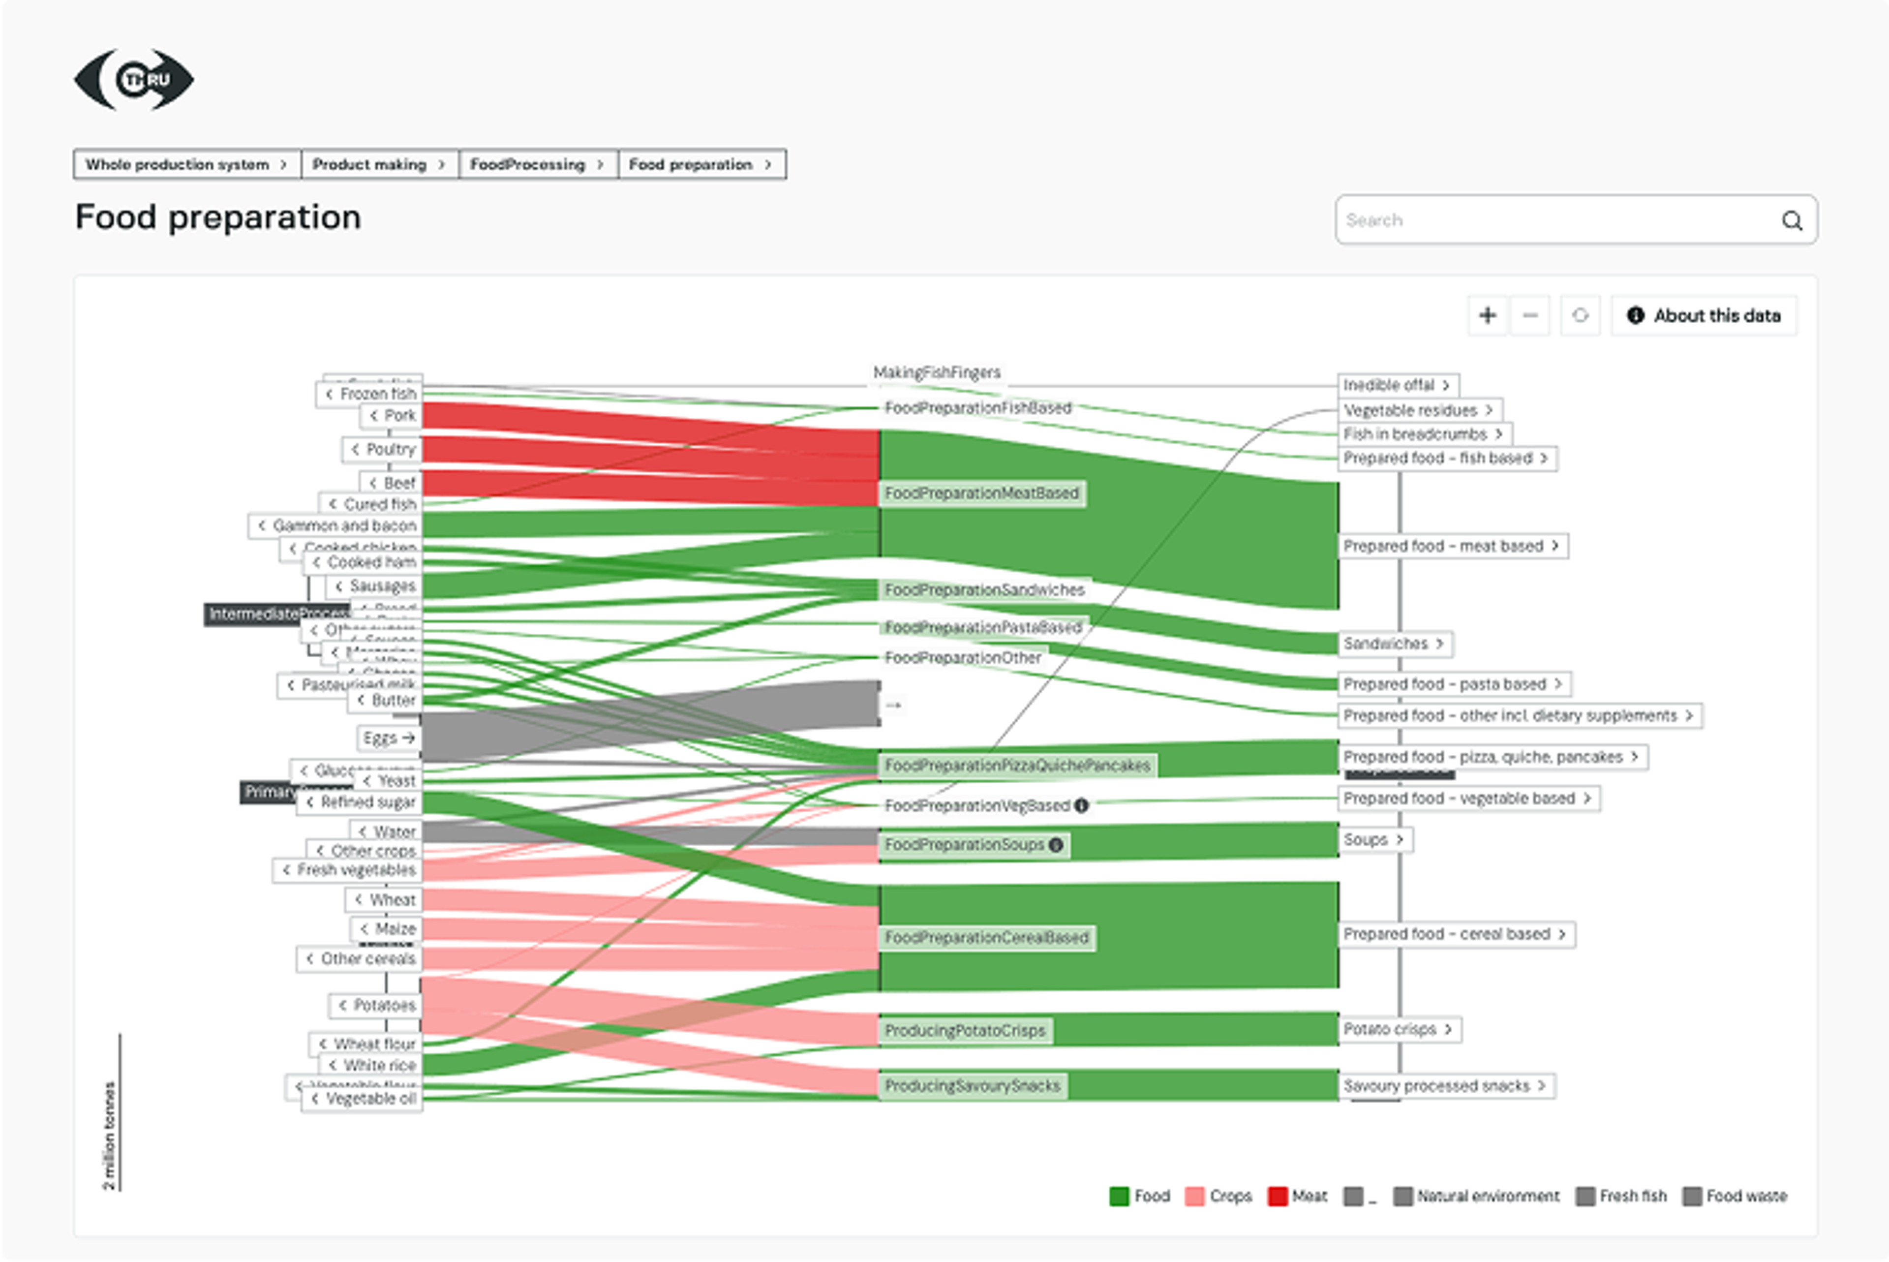Click the zoom out minus icon

(1530, 315)
